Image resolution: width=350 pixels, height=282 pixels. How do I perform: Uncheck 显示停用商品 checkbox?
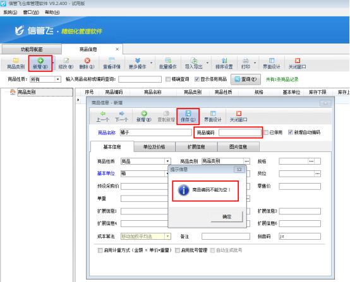(196, 79)
